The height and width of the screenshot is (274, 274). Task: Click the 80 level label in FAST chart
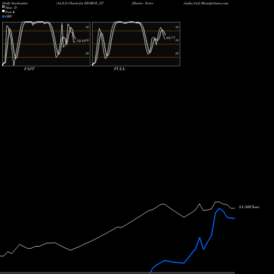click(x=87, y=27)
